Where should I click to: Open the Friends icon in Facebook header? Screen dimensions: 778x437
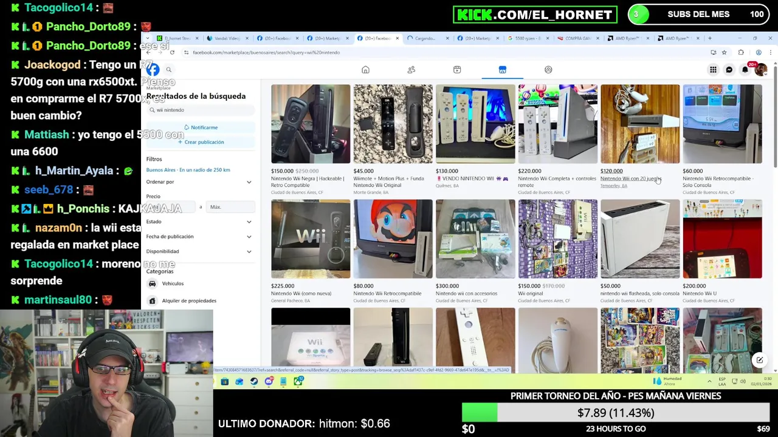pos(411,70)
